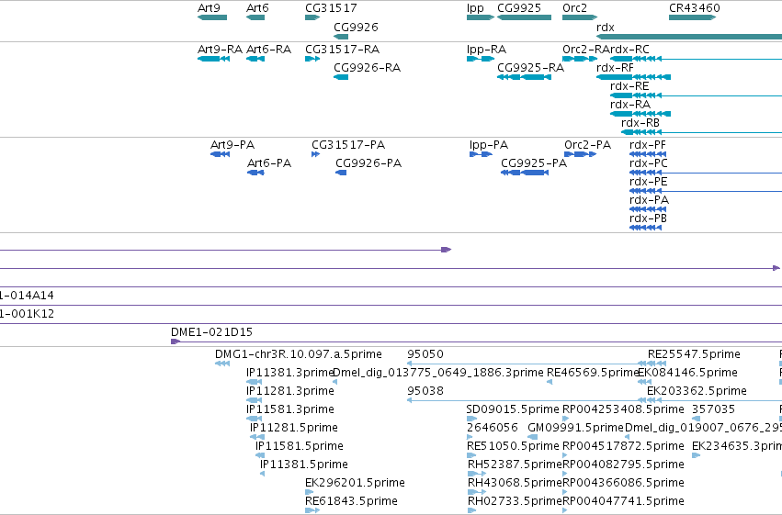This screenshot has height=515, width=782.
Task: Click the rdx-RE transcript glyph
Action: (x=697, y=95)
